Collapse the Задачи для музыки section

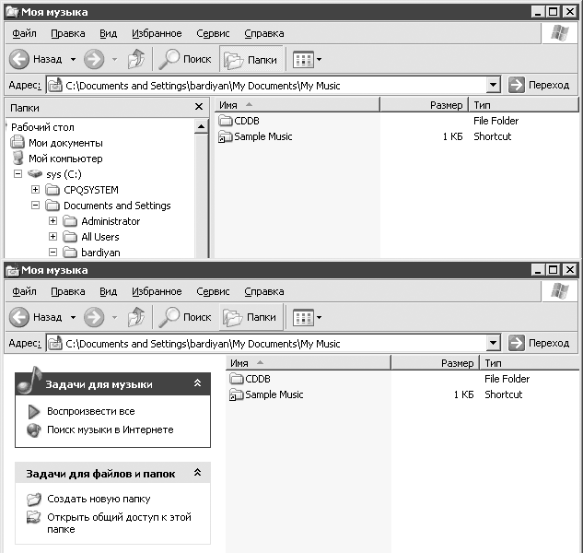pos(197,383)
